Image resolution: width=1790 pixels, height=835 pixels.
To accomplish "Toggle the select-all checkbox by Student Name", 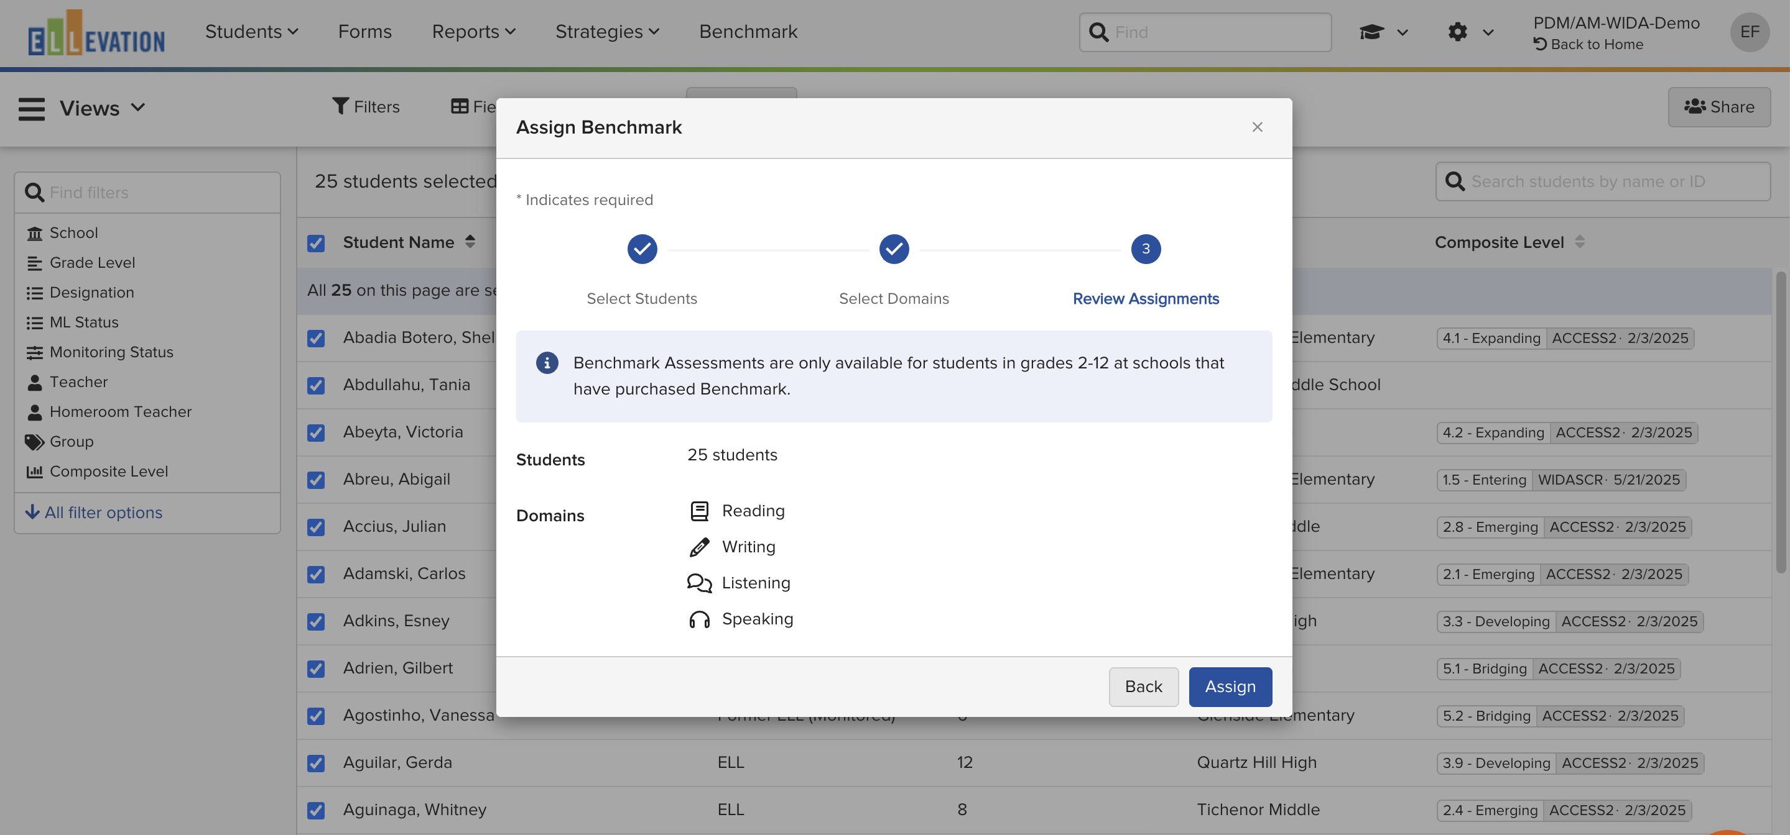I will [x=315, y=243].
